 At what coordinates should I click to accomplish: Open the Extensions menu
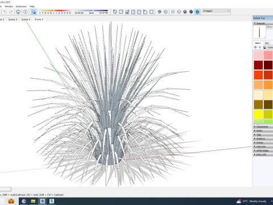click(x=21, y=6)
